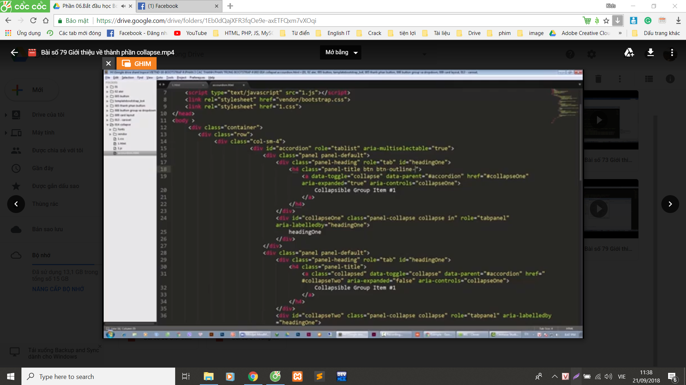
Task: Open 'Dấu trang khác' bookmarks folder
Action: point(656,33)
